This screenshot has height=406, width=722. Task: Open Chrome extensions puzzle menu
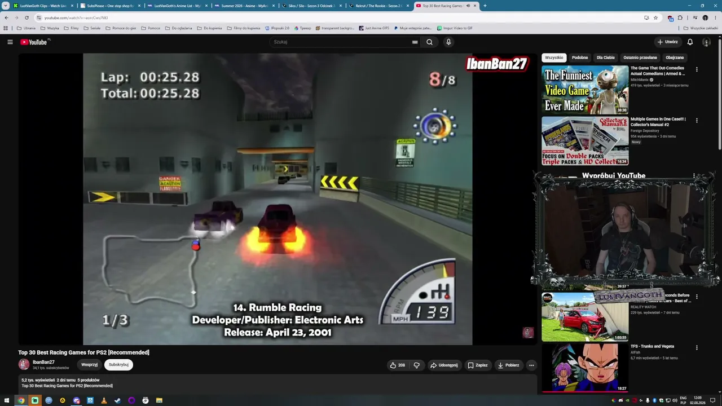point(680,17)
